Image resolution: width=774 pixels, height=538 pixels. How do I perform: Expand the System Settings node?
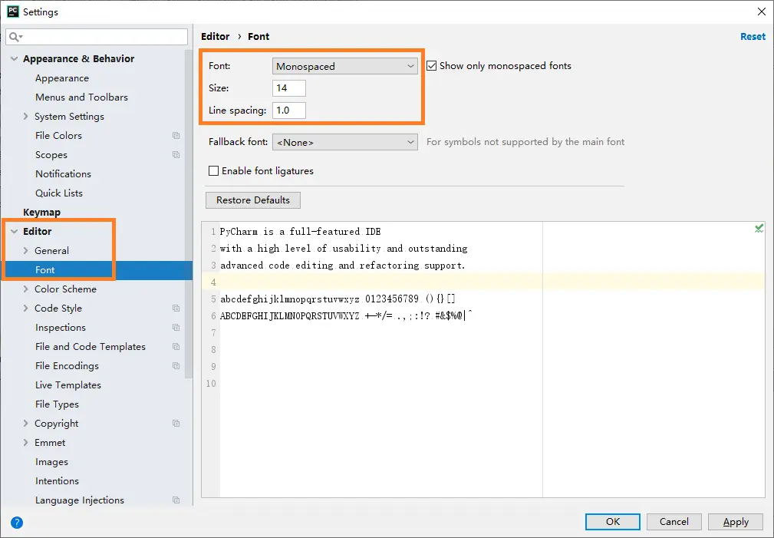[x=25, y=116]
